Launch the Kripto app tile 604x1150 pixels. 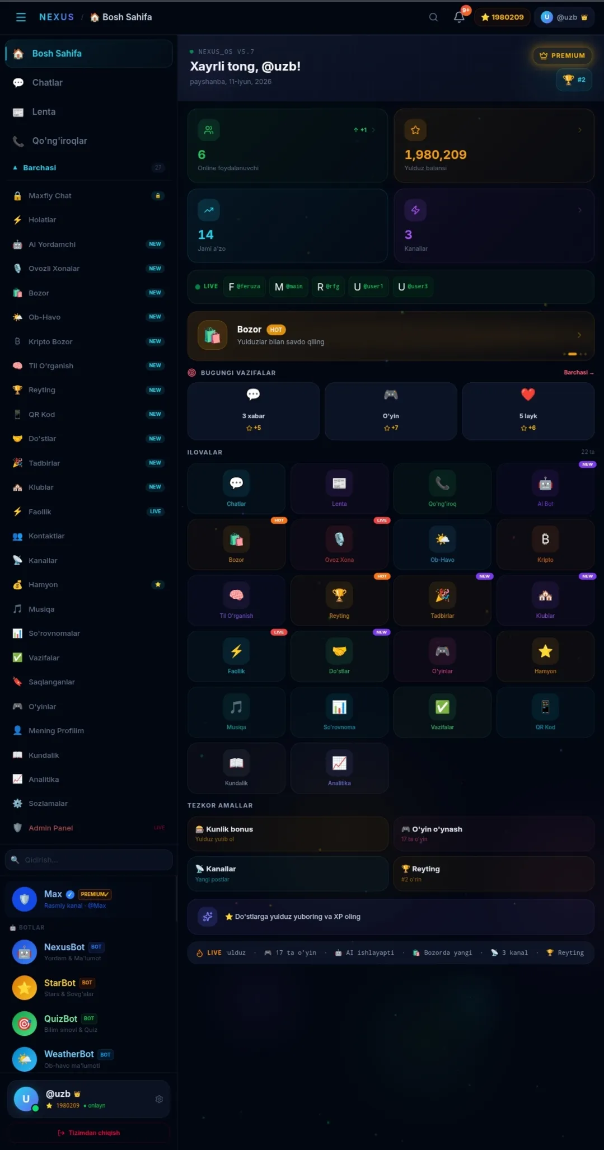[x=545, y=544]
